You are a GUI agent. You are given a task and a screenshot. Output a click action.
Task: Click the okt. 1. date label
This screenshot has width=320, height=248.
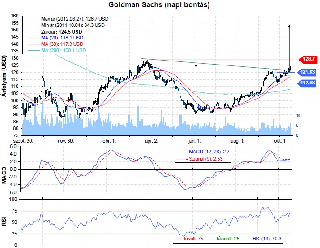[280, 141]
